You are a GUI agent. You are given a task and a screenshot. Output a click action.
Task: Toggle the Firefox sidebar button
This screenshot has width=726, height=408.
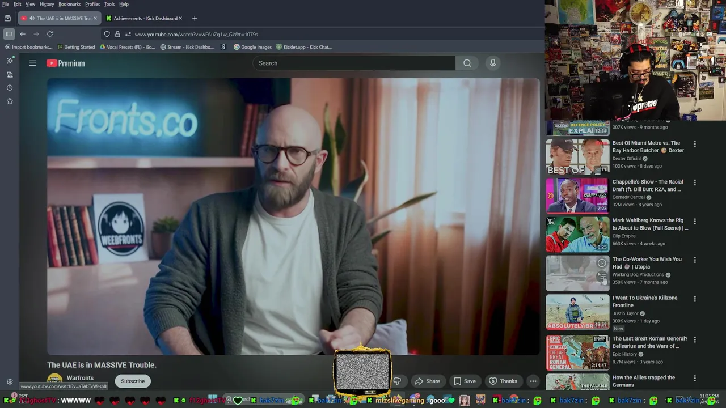click(9, 34)
